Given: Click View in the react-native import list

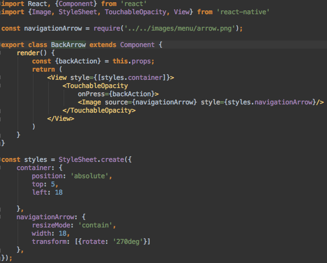Looking at the screenshot, I should coord(182,12).
